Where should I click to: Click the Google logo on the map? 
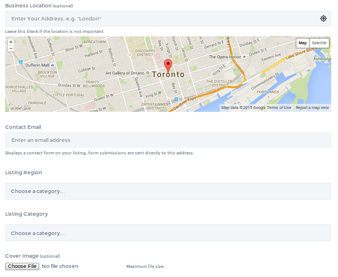coord(18,106)
